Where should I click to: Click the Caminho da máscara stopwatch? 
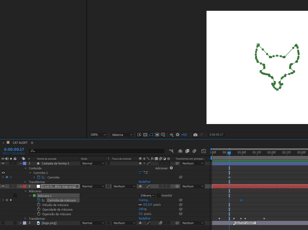(39, 200)
